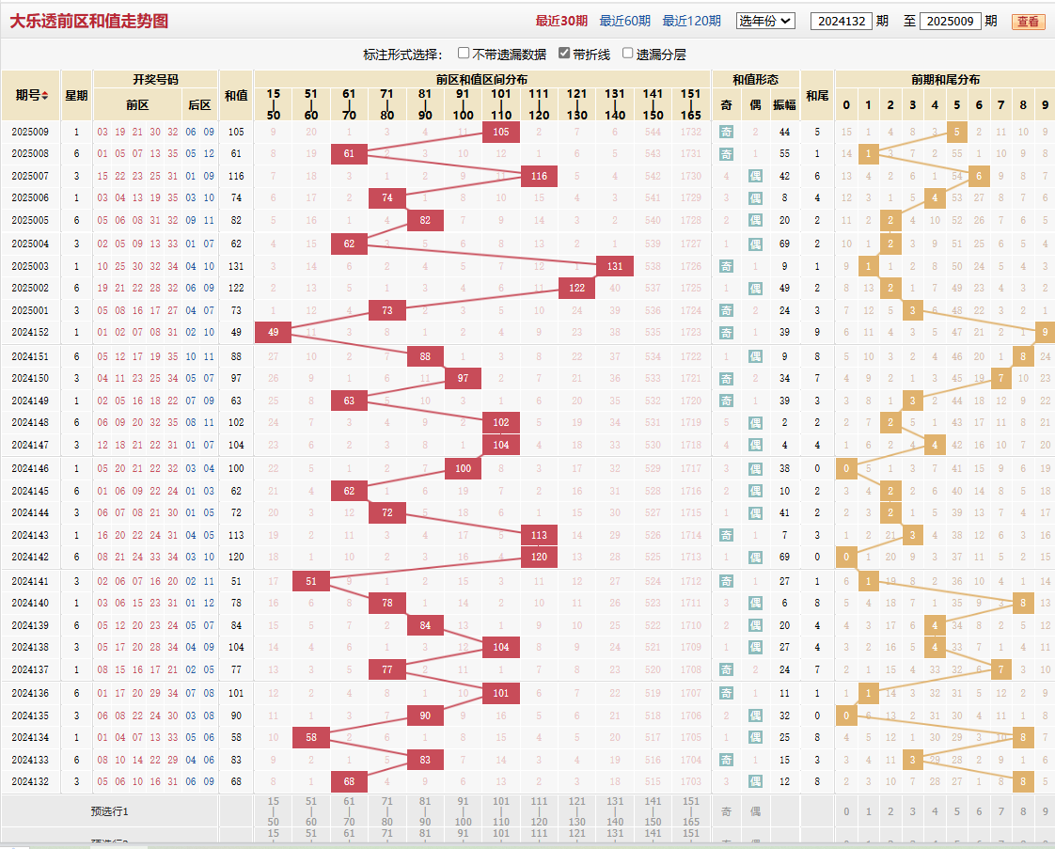
Task: Click period number 2024152
Action: (x=30, y=332)
